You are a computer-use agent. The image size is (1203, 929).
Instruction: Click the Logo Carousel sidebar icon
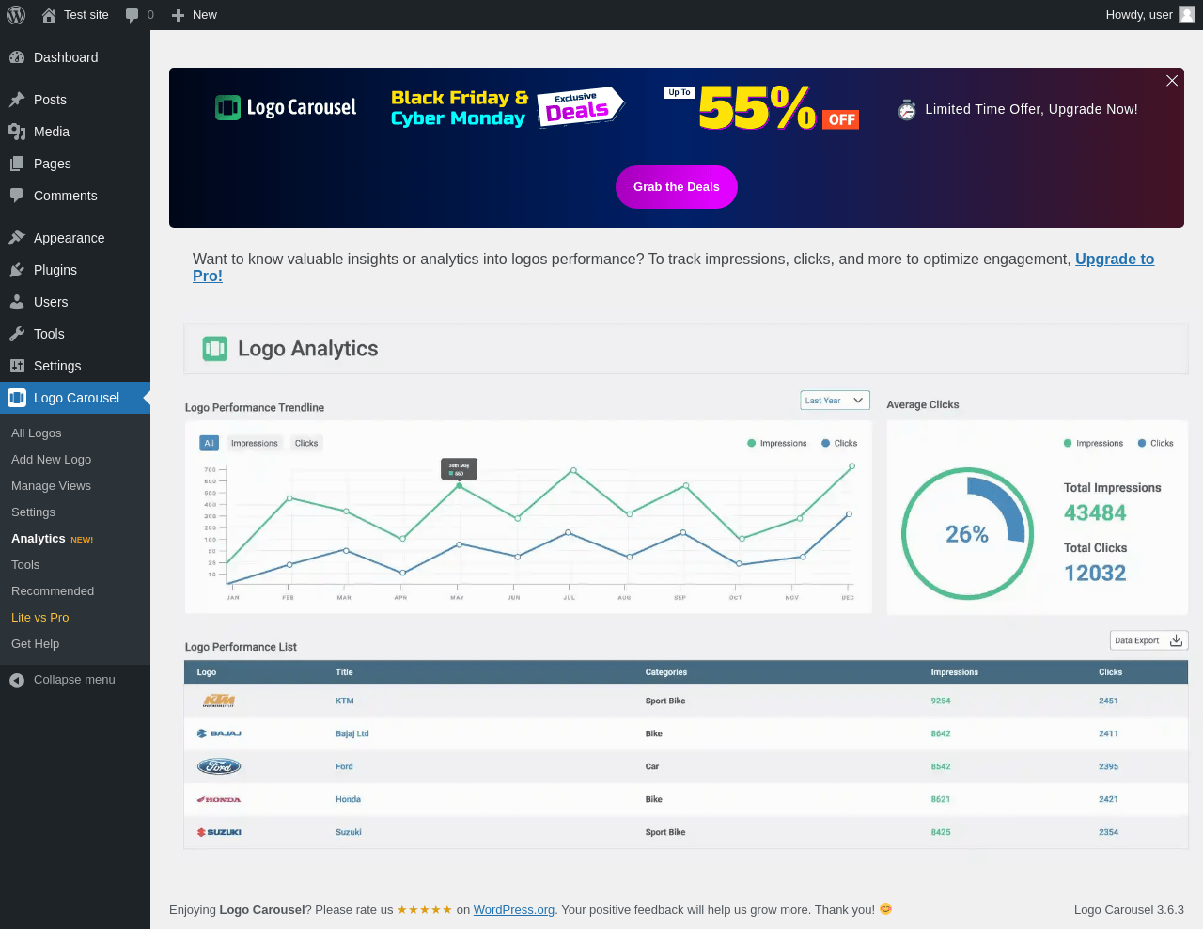17,398
